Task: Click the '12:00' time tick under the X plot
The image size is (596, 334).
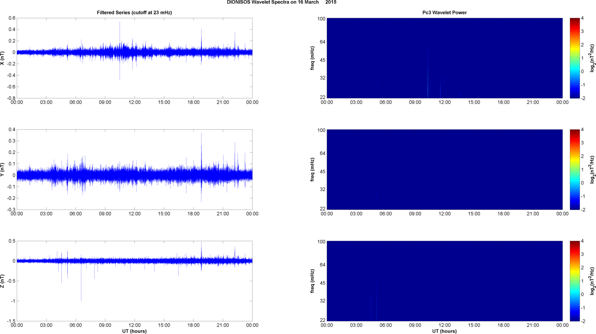Action: click(x=134, y=102)
